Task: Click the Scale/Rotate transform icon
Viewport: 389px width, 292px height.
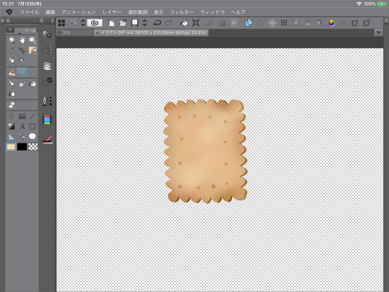Action: pyautogui.click(x=196, y=23)
